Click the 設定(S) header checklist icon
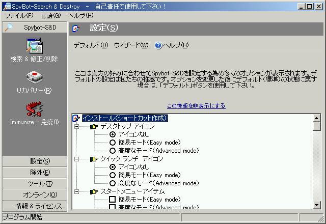The height and width of the screenshot is (224, 326). tap(76, 29)
